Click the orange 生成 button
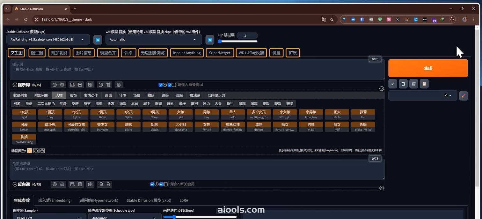Screen dimensions: 482x219 coord(428,68)
